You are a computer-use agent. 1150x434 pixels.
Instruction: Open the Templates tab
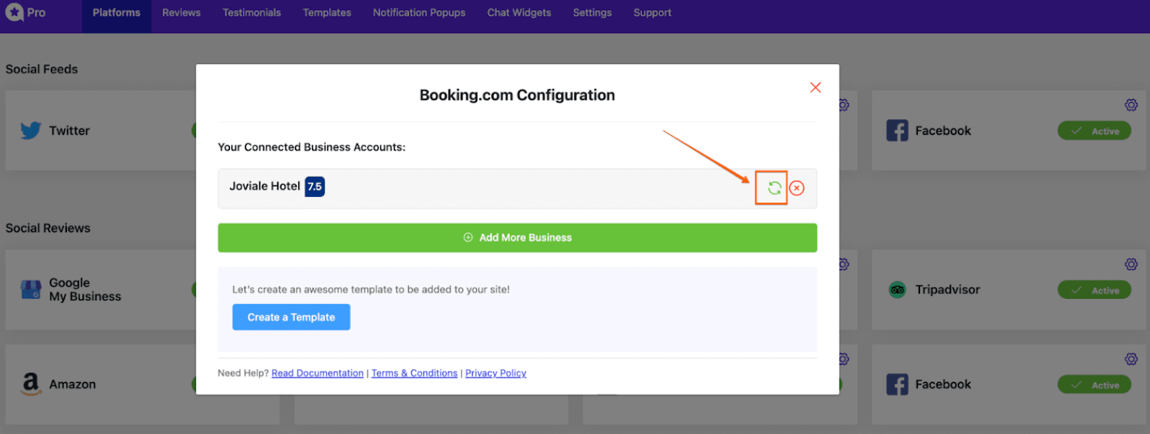click(327, 13)
